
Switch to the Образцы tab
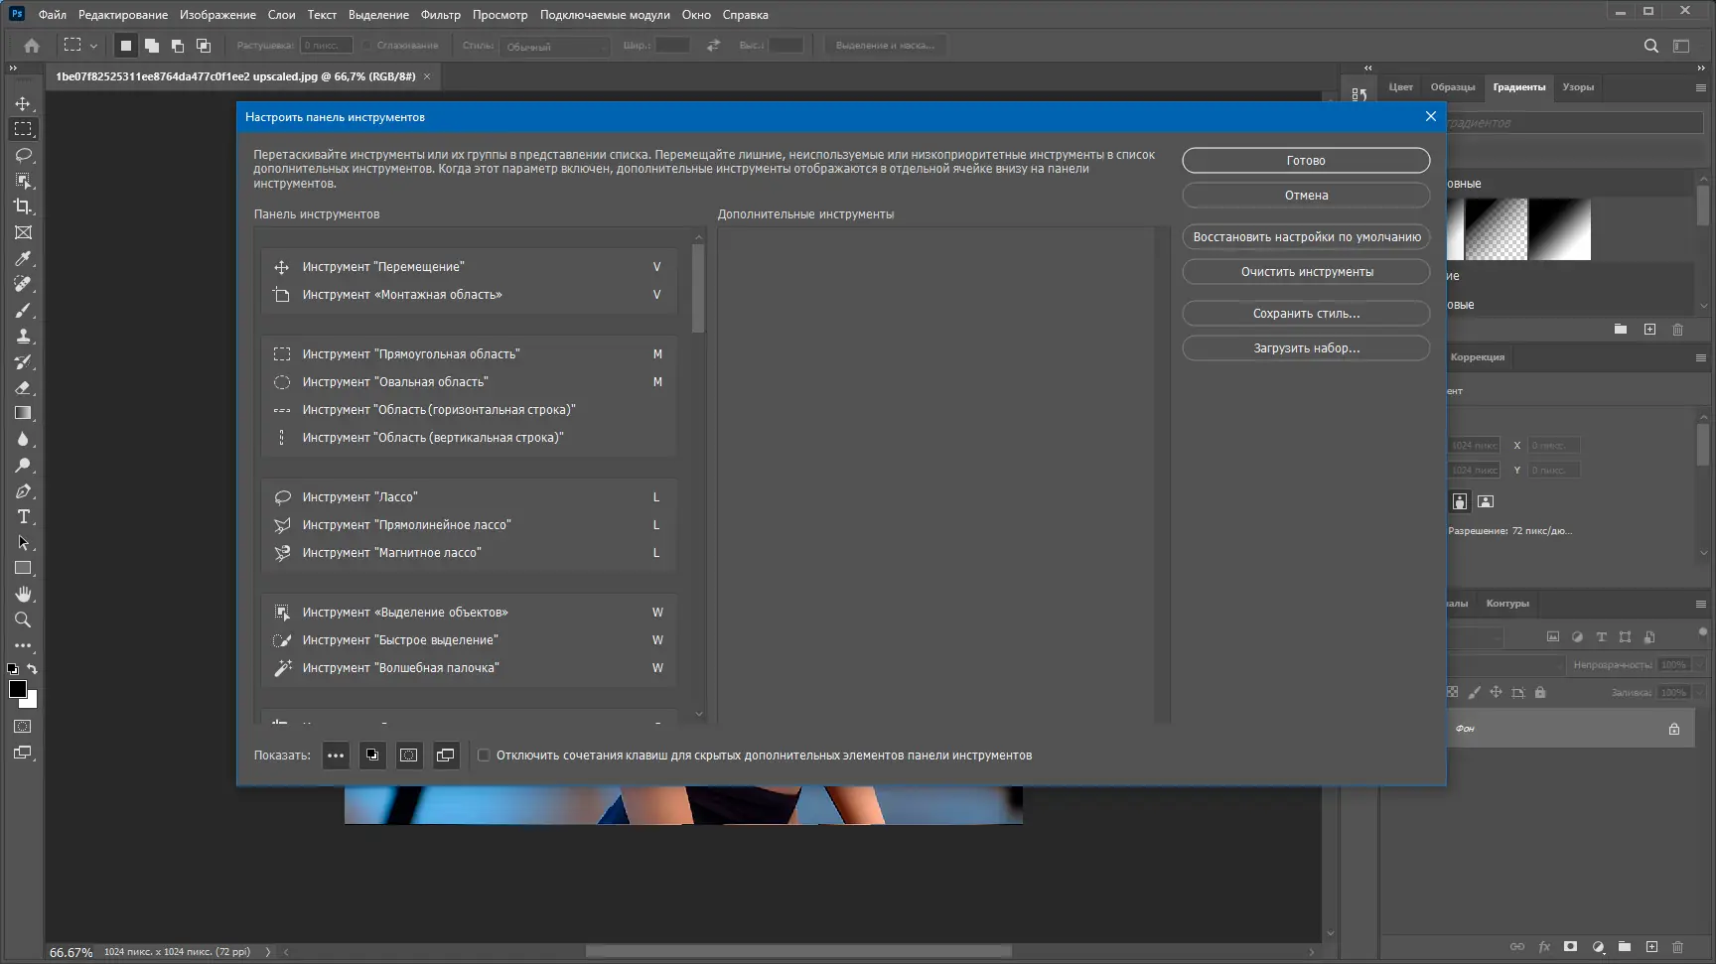[1453, 87]
